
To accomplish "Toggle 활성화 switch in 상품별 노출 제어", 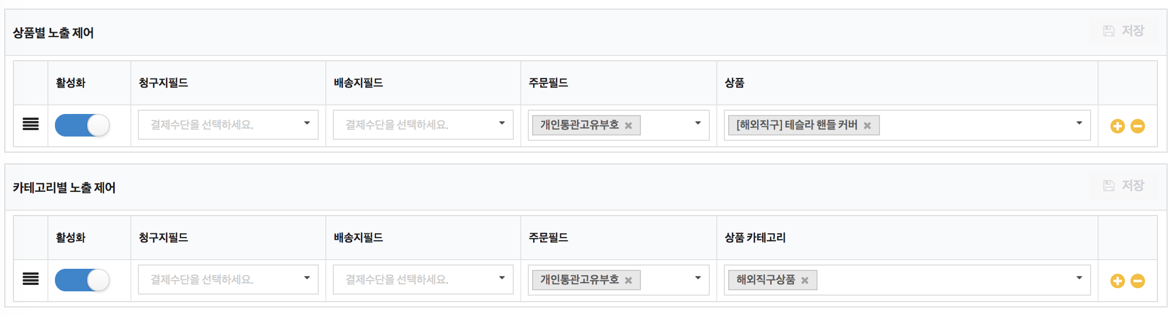I will [82, 125].
